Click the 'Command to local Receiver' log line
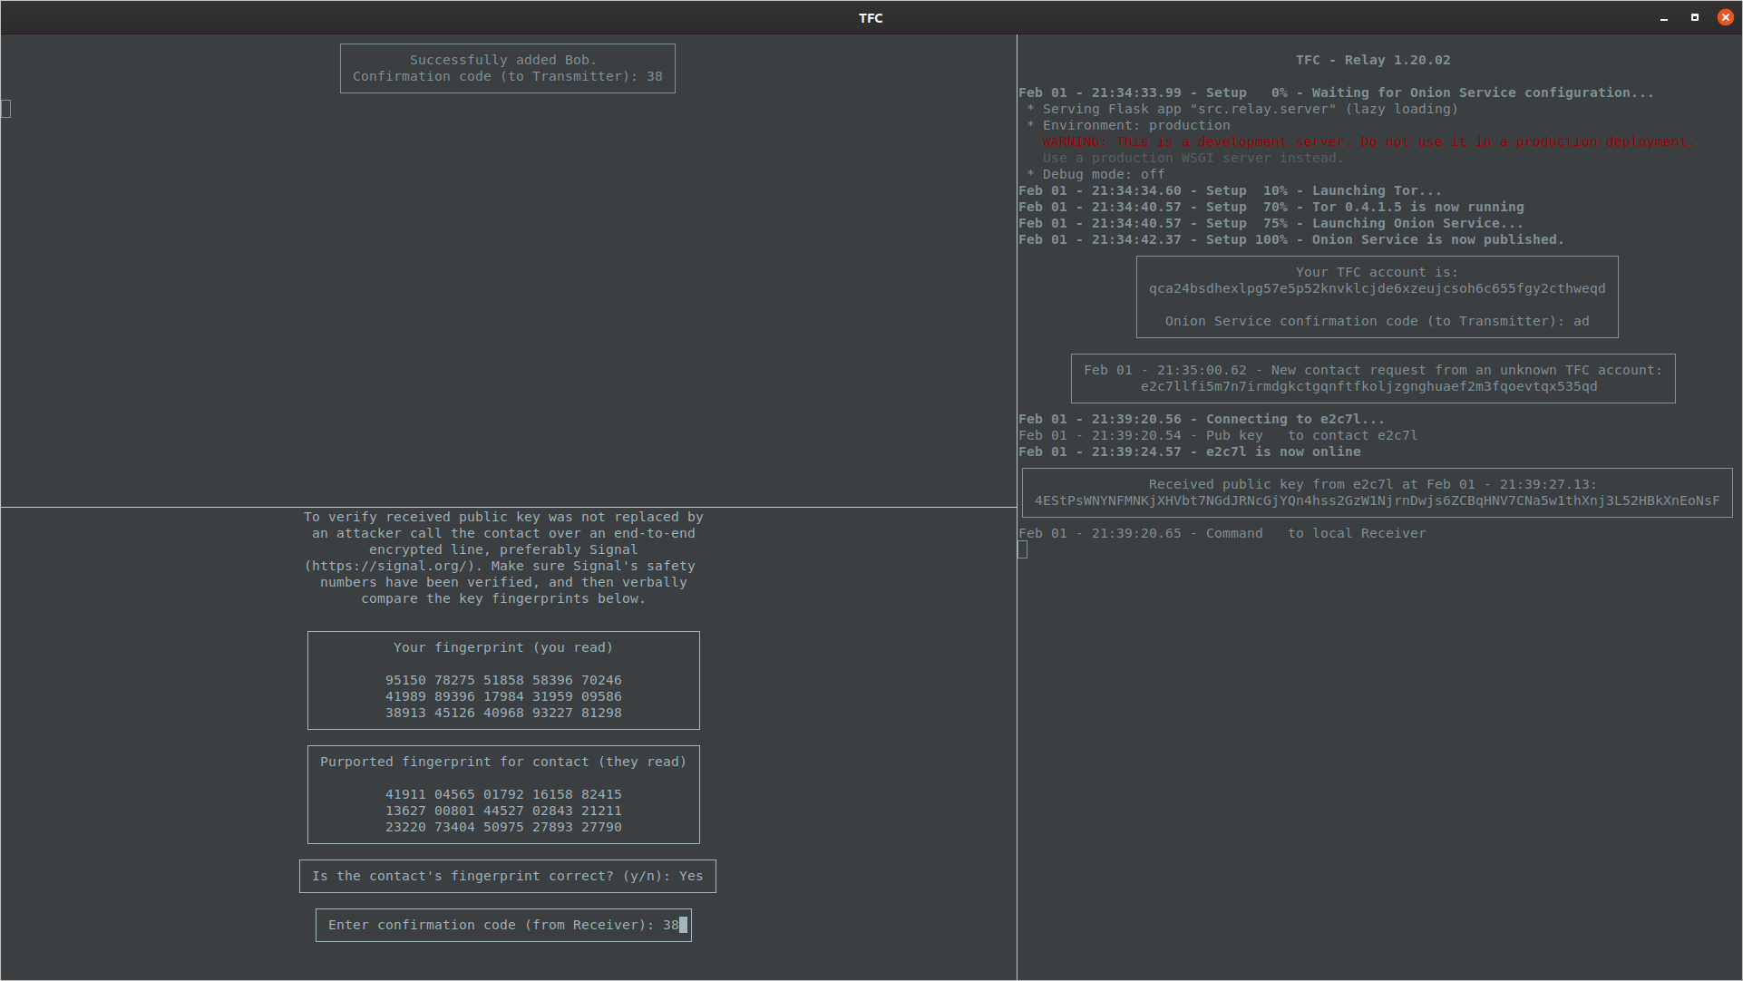 1222,534
